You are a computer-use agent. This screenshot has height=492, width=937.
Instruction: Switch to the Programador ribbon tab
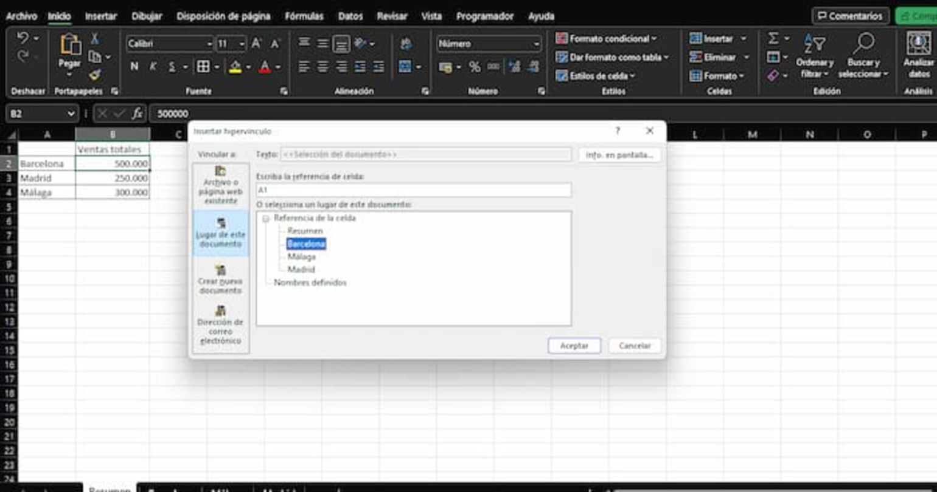tap(485, 16)
